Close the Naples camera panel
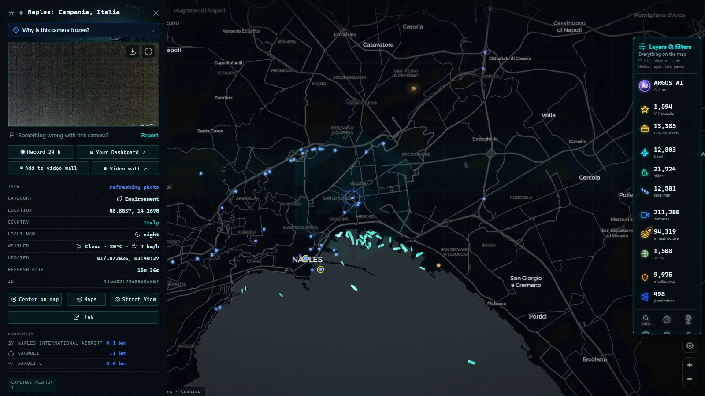The image size is (705, 396). pos(156,13)
